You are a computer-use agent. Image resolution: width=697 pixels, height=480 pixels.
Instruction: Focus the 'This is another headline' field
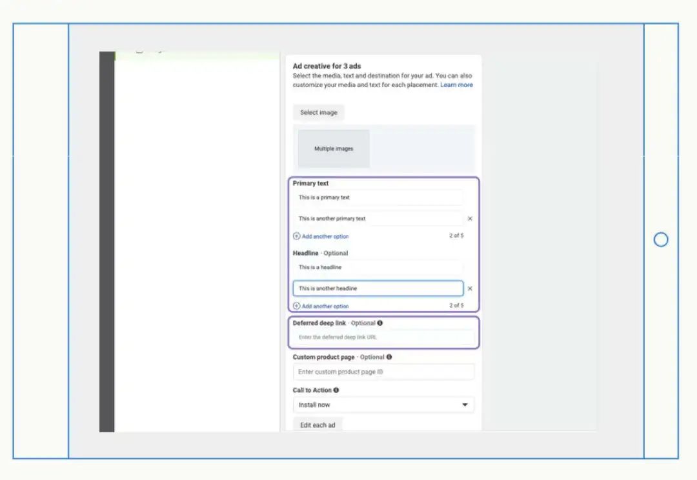[x=378, y=288]
